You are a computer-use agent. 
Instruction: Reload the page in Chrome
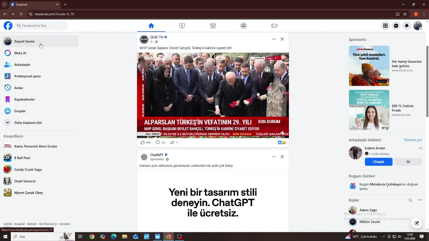21,14
